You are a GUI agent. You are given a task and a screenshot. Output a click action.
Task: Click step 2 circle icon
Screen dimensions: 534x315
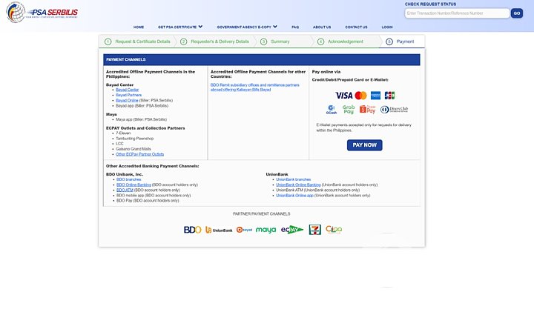[x=184, y=42]
